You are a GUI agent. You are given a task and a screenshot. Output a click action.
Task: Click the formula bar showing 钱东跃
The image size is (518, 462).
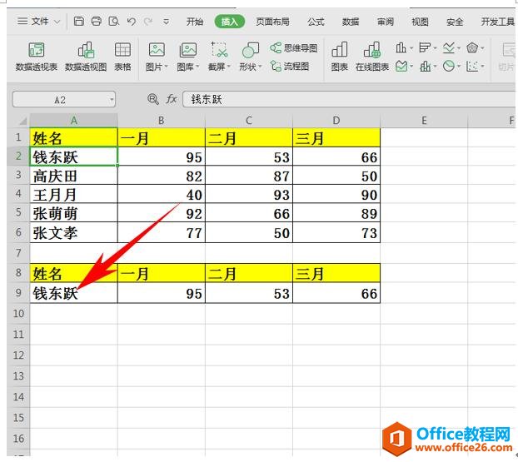pos(349,99)
